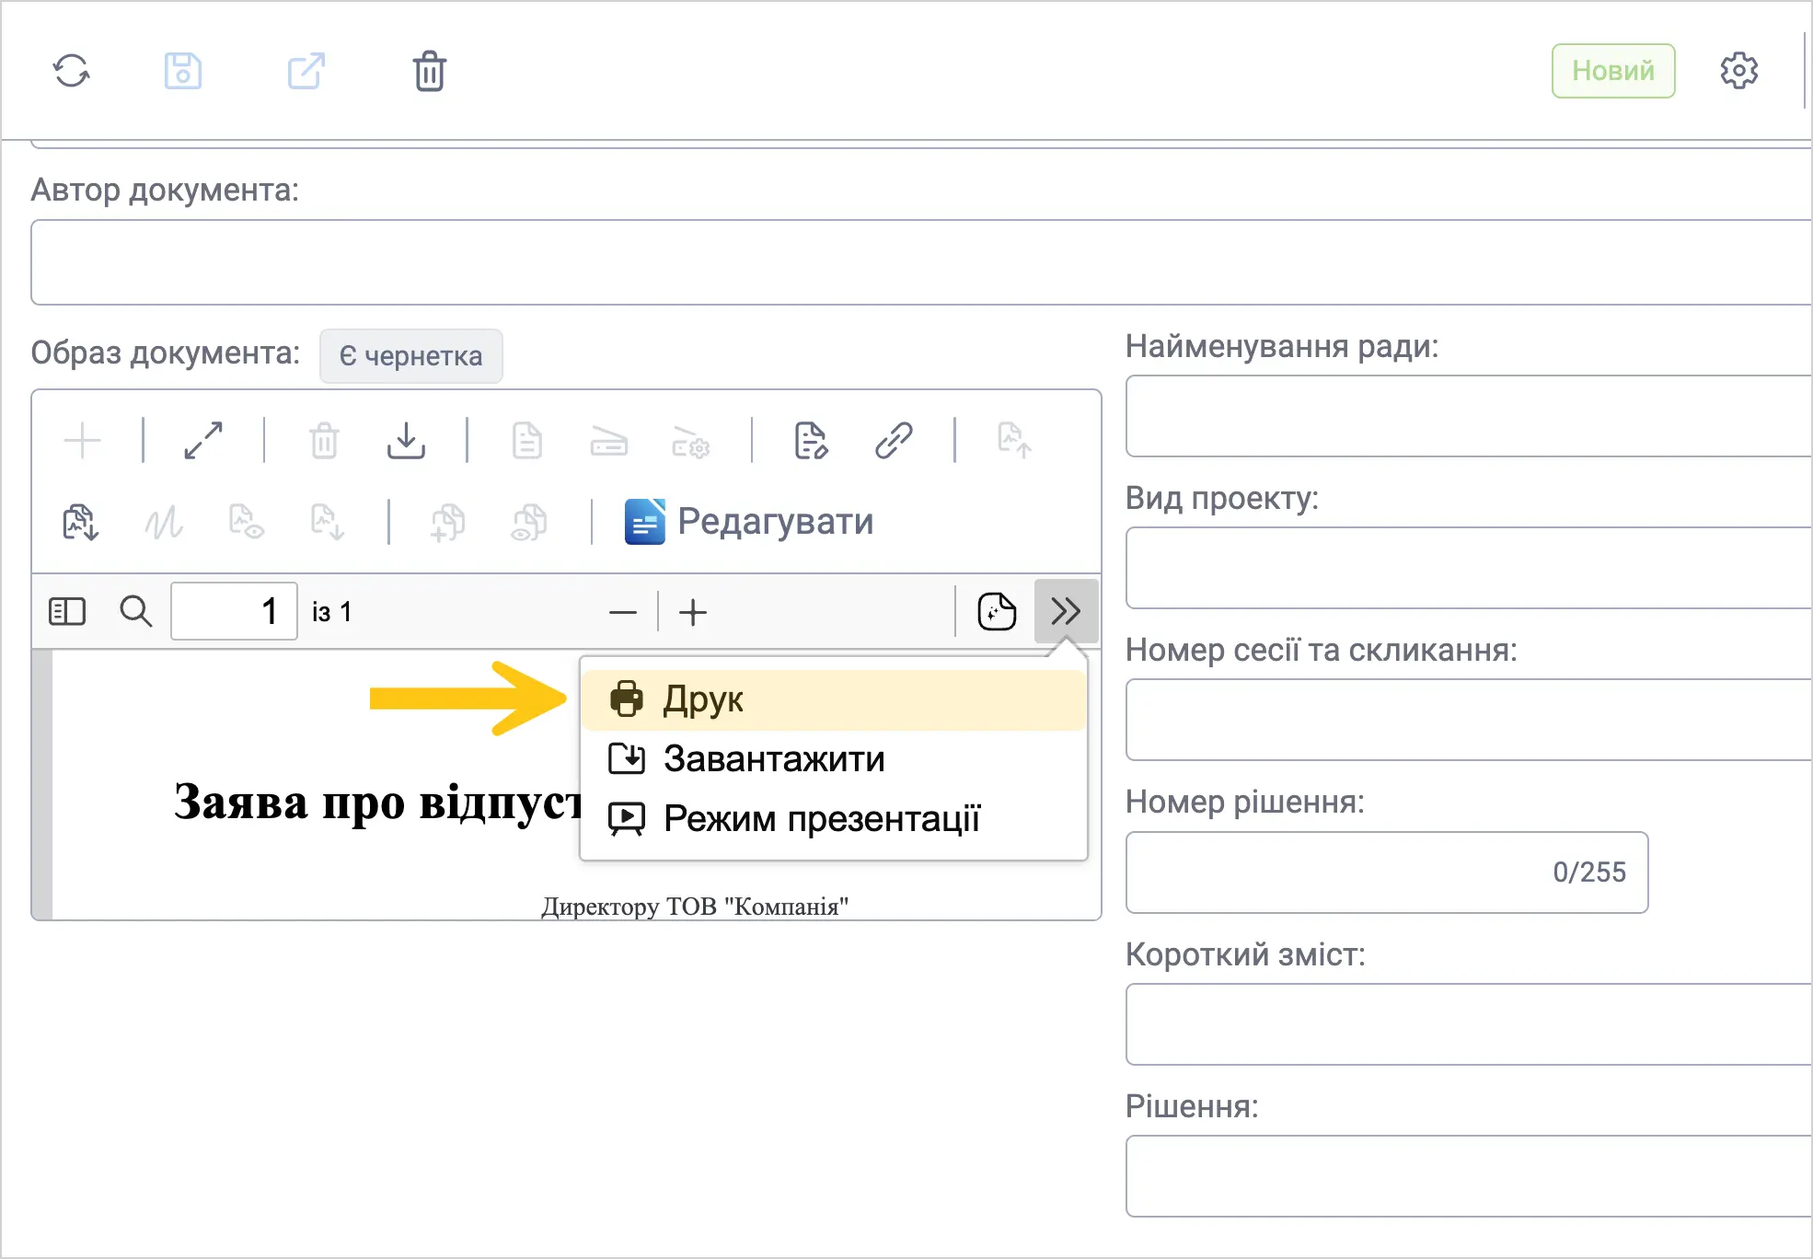Click the Вид проекту field
The image size is (1813, 1259).
point(1469,568)
